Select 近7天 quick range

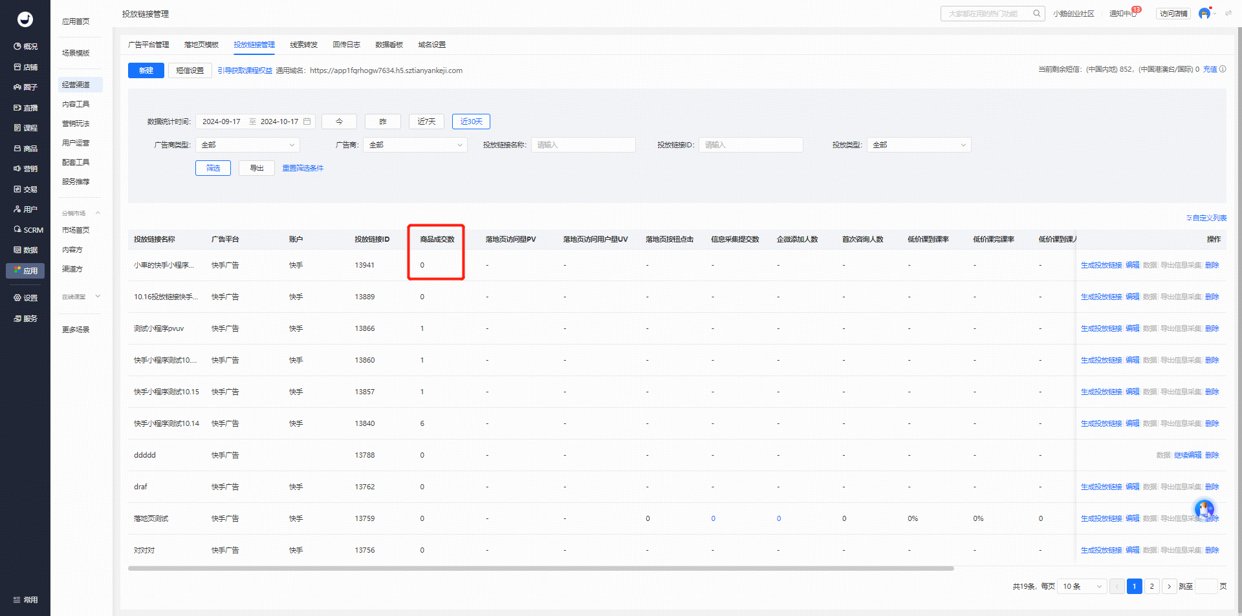[x=427, y=122]
